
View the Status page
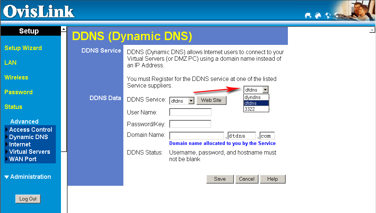pos(13,107)
